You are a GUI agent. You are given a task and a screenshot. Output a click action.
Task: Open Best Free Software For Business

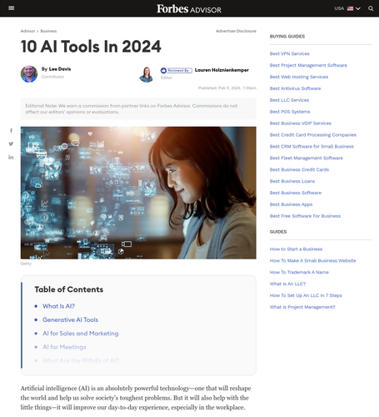click(305, 216)
